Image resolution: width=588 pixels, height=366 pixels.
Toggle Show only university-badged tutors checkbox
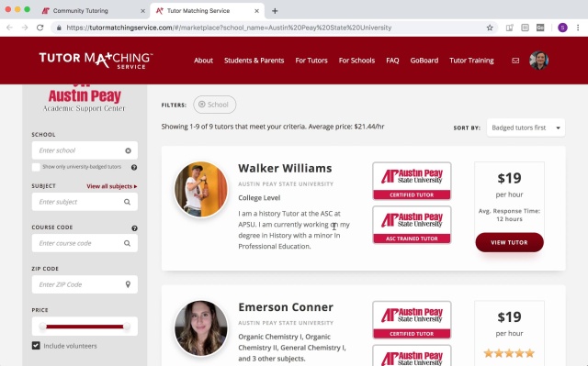pos(36,167)
